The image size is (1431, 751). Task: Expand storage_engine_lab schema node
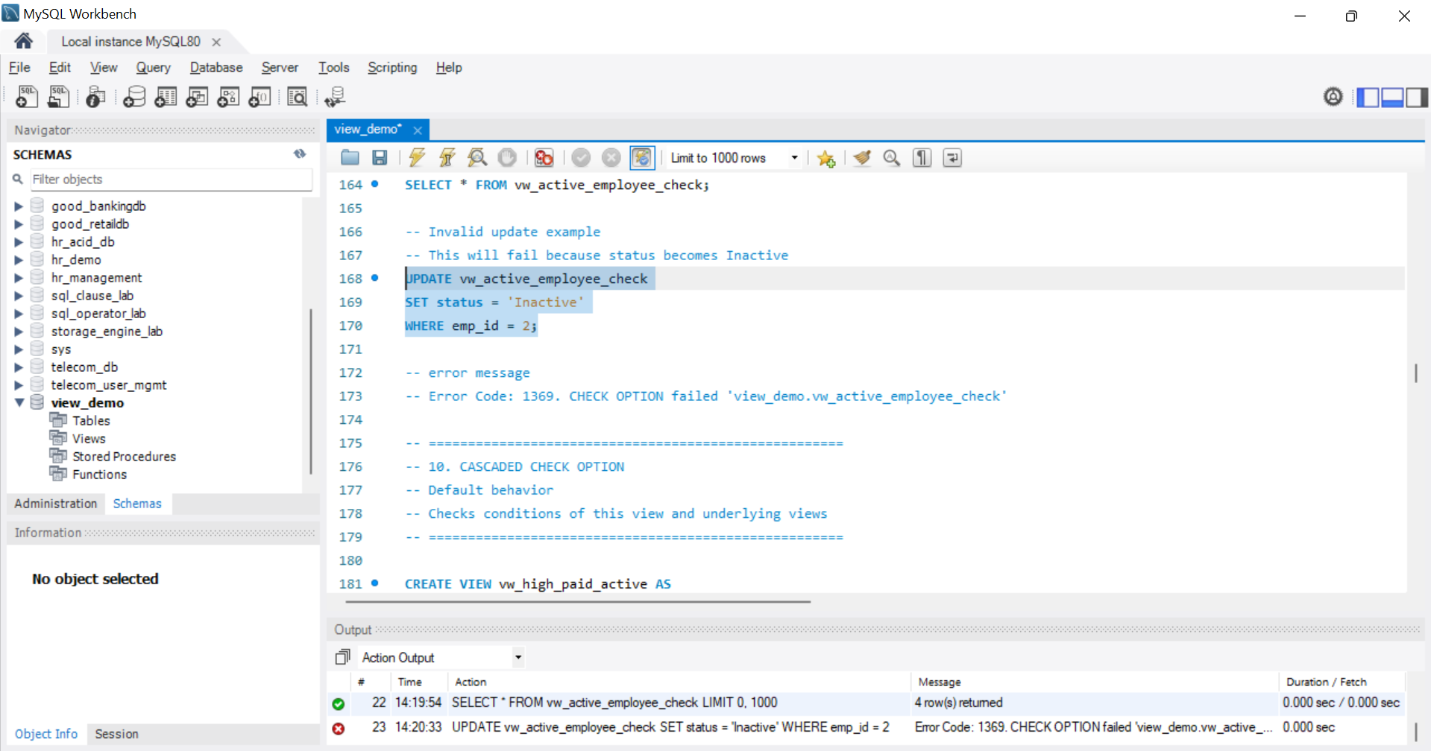pos(19,332)
